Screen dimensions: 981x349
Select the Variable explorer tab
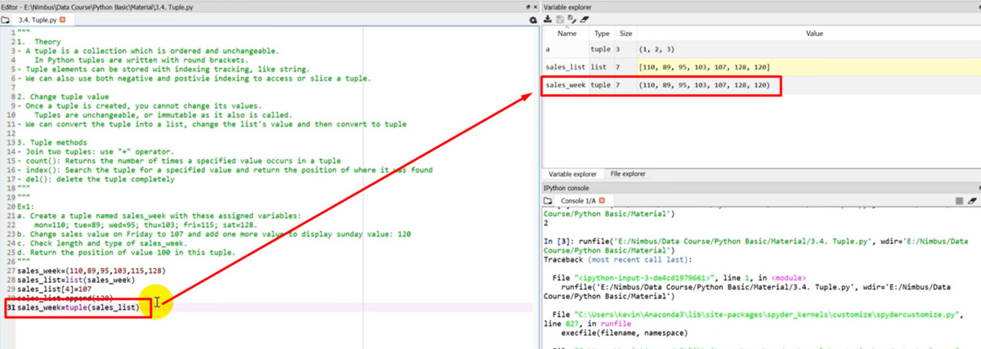[x=572, y=174]
